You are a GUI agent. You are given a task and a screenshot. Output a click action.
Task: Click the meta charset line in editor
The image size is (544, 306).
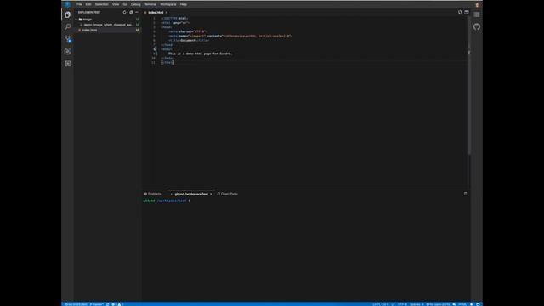(187, 31)
